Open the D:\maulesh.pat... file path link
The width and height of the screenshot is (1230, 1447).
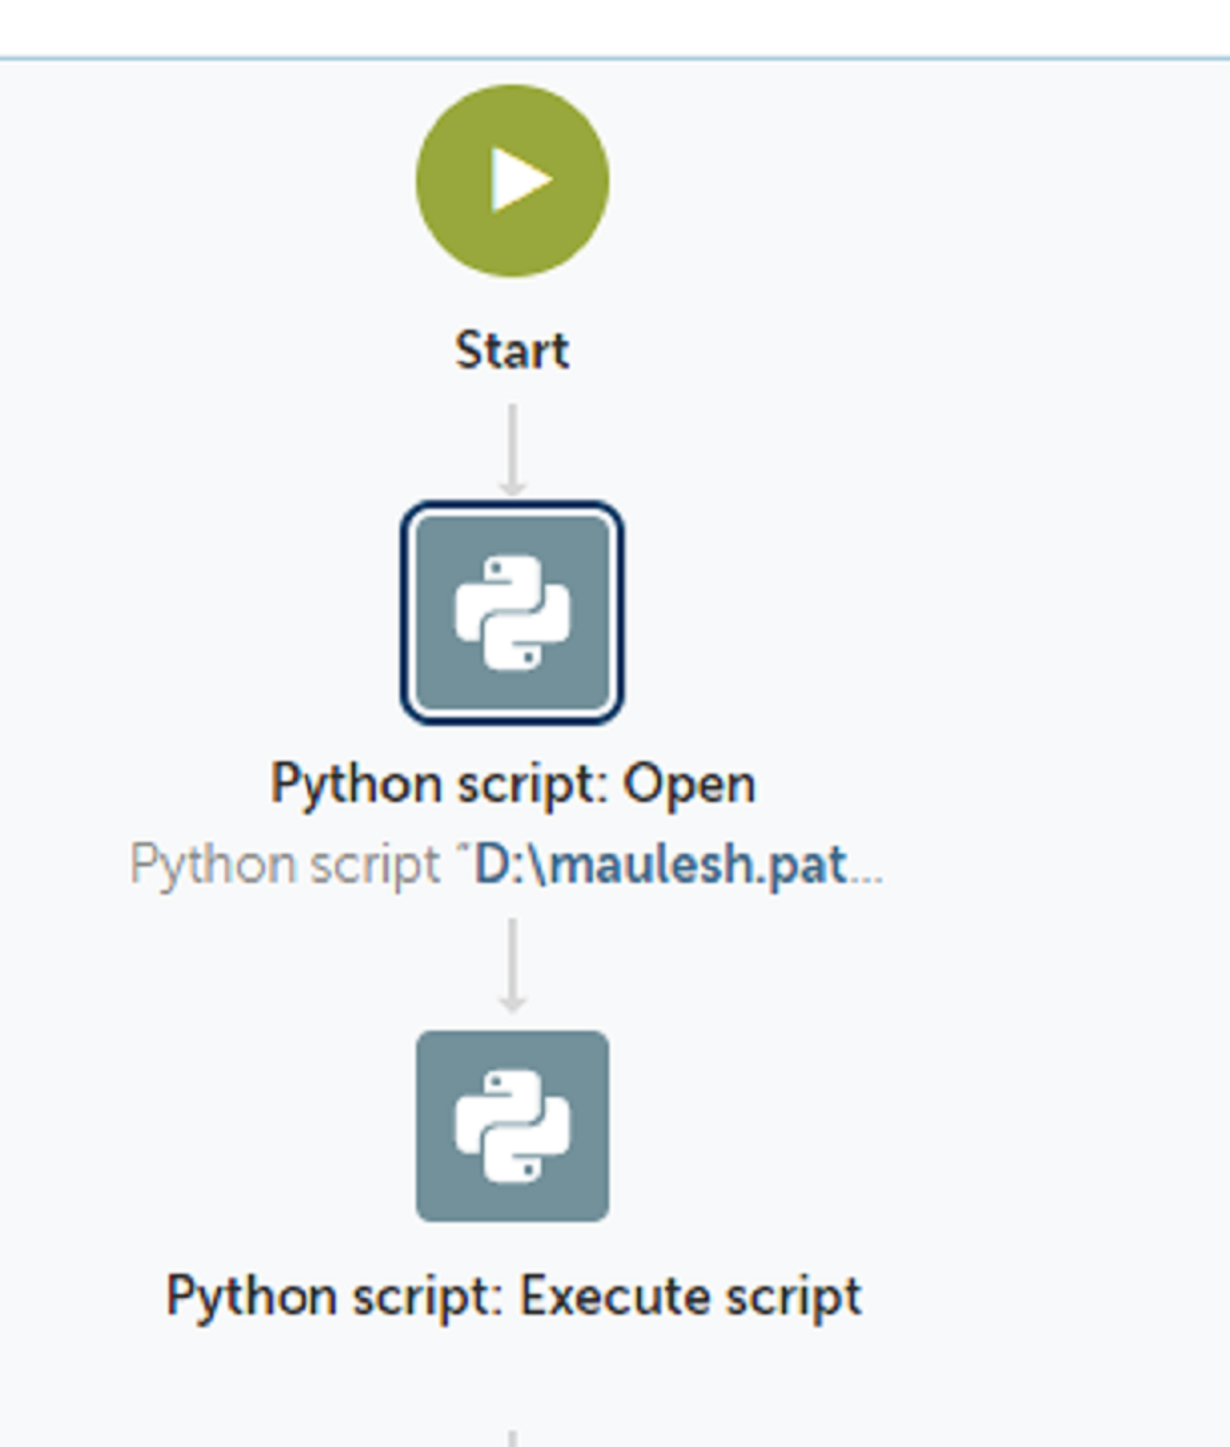click(x=659, y=864)
